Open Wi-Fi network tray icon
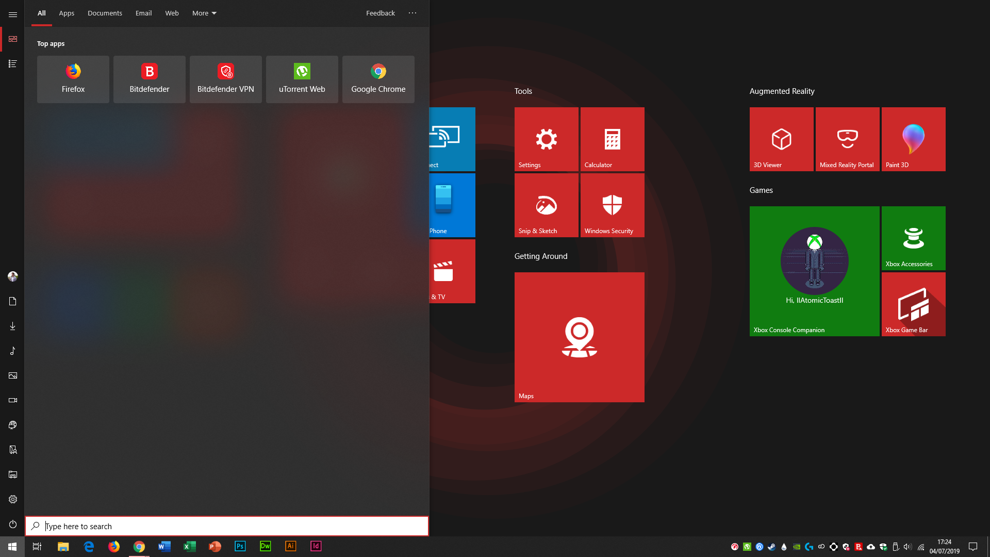 click(x=921, y=547)
